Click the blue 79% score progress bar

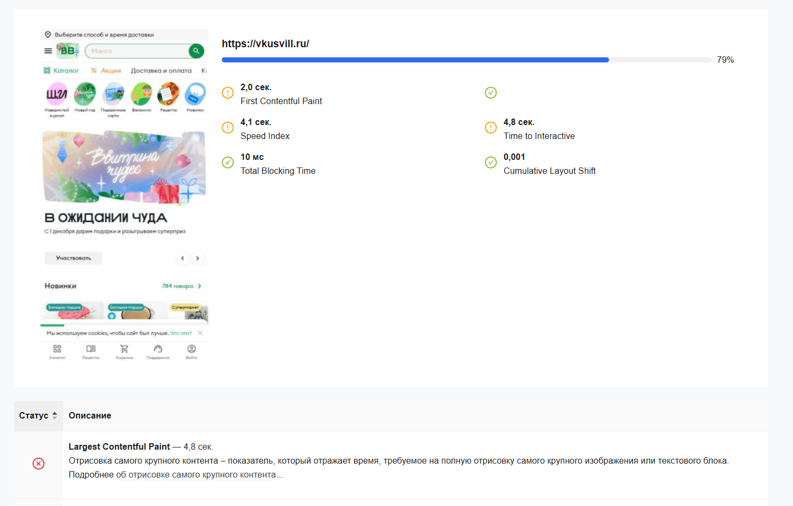(415, 60)
